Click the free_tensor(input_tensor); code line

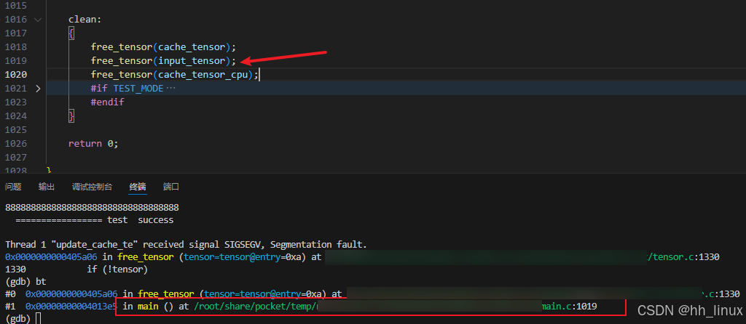pyautogui.click(x=163, y=61)
